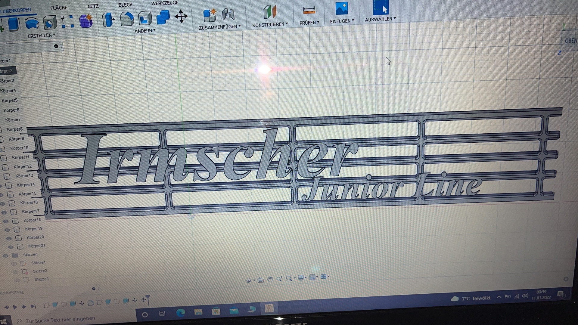
Task: Select the Shell tool icon
Action: (x=145, y=18)
